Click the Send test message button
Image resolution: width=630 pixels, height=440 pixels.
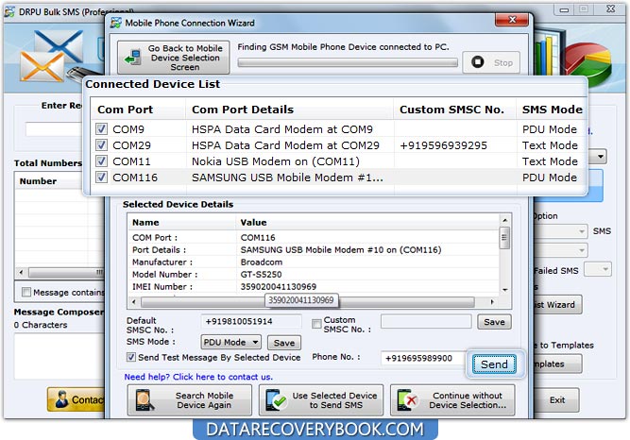click(x=494, y=364)
